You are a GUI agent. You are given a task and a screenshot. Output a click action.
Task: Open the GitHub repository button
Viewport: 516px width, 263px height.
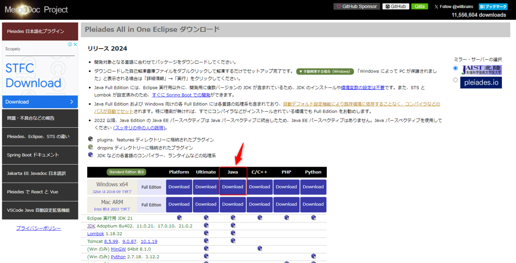pos(396,6)
